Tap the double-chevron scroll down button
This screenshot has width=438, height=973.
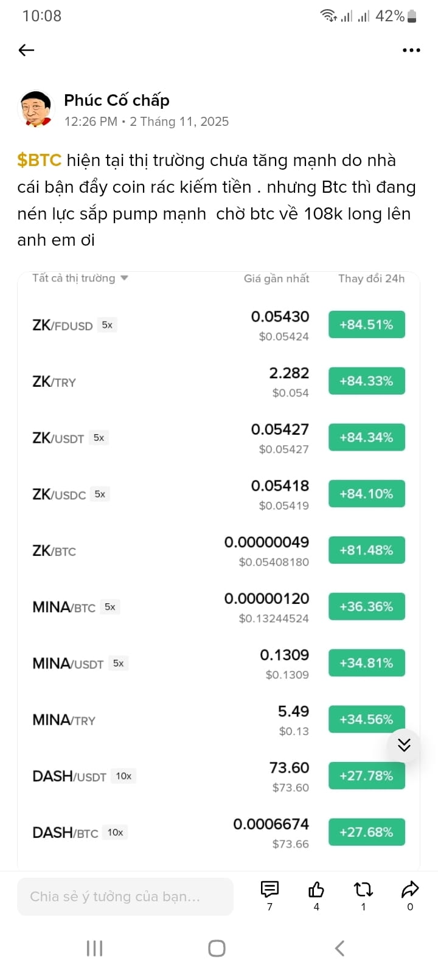click(404, 745)
